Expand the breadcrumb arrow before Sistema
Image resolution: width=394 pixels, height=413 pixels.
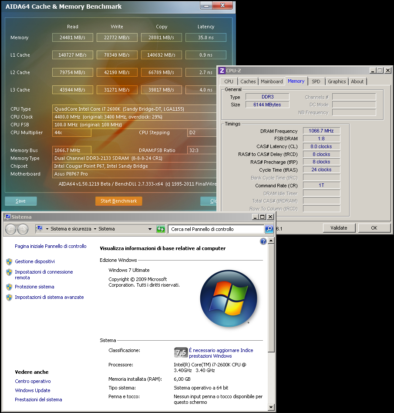click(x=95, y=229)
